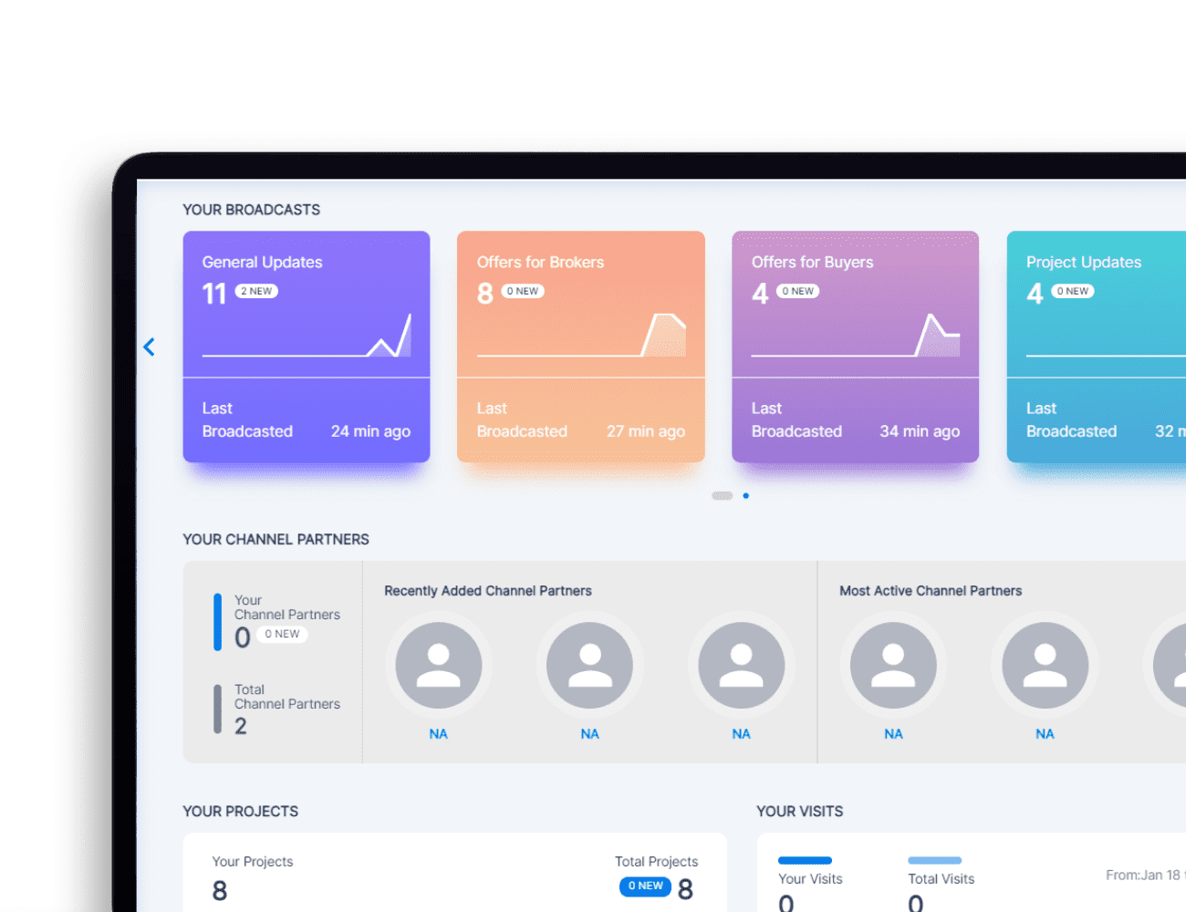The image size is (1186, 912).
Task: Click the From:Jan 18 date range in Your Visits
Action: point(1144,876)
